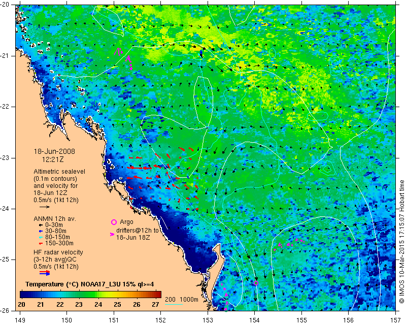The image size is (406, 325).
Task: Click the '-23' latitude axis label
Action: [5, 158]
